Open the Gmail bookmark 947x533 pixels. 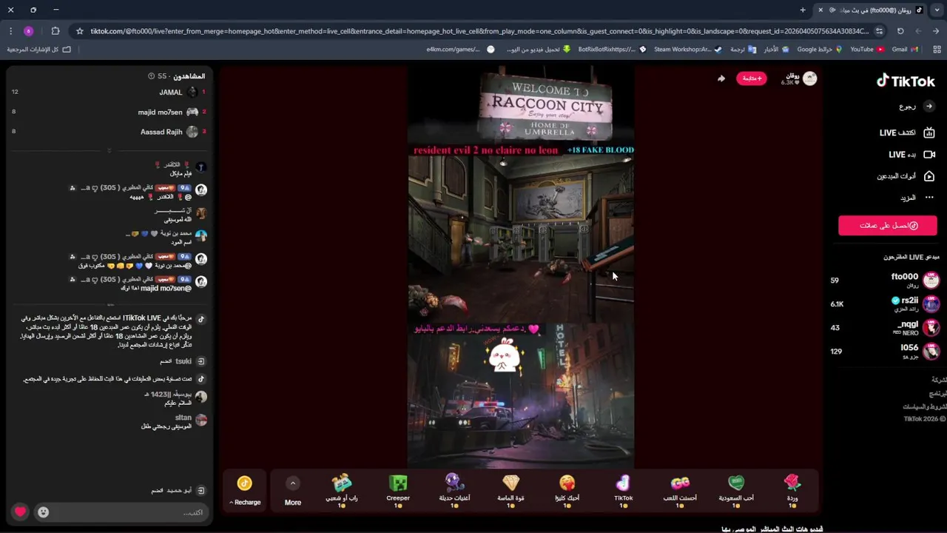coord(906,50)
